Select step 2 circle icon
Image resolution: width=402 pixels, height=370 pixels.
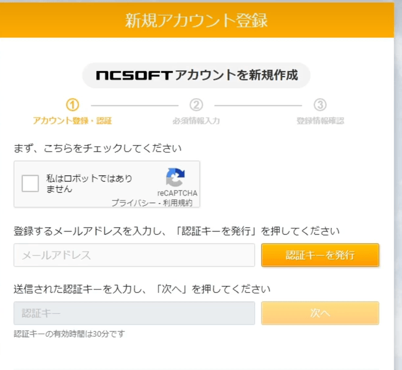tap(196, 105)
